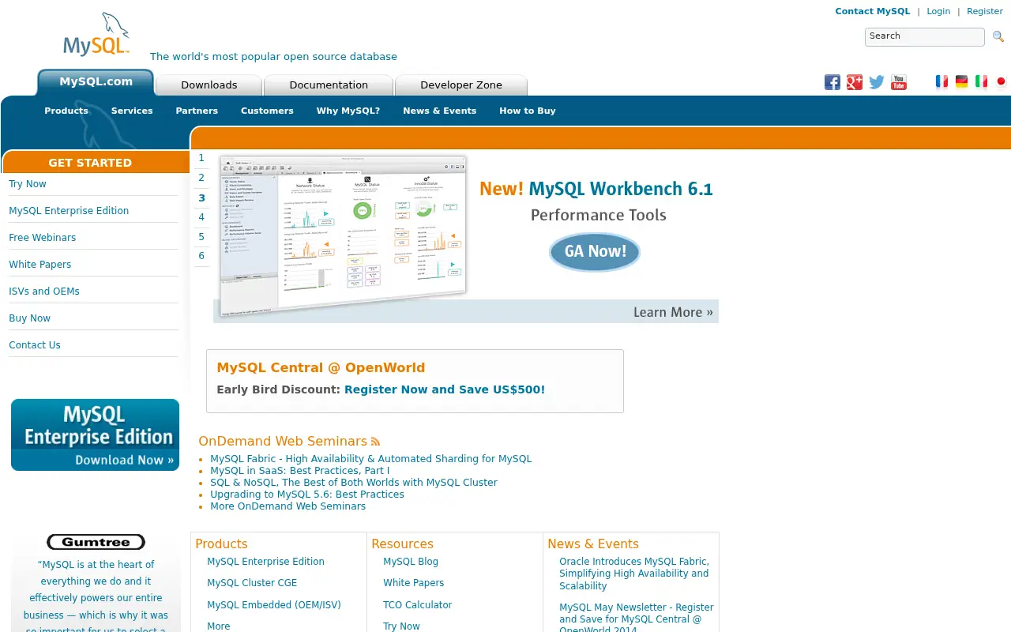The width and height of the screenshot is (1011, 632).
Task: Show carousel slide number 1
Action: [201, 158]
